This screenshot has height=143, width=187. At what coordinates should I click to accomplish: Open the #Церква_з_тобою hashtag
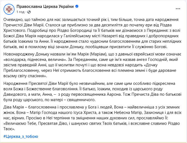click(x=21, y=136)
